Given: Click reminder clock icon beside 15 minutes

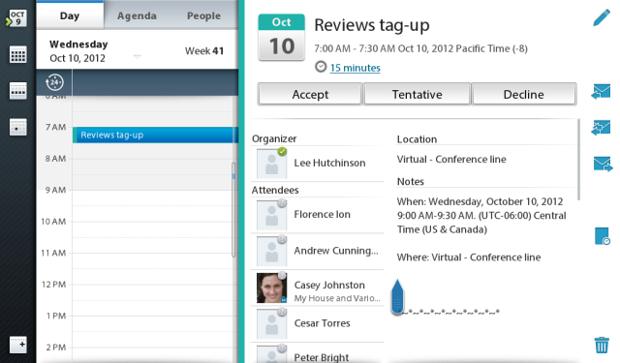Looking at the screenshot, I should (321, 67).
